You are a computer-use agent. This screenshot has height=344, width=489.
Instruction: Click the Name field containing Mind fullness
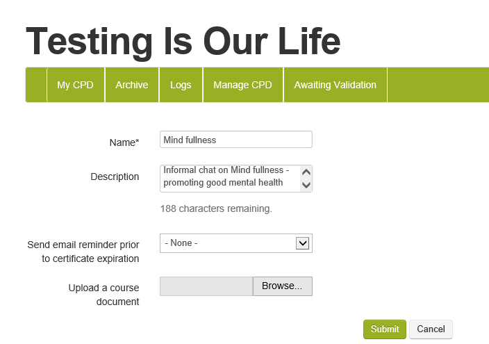235,140
